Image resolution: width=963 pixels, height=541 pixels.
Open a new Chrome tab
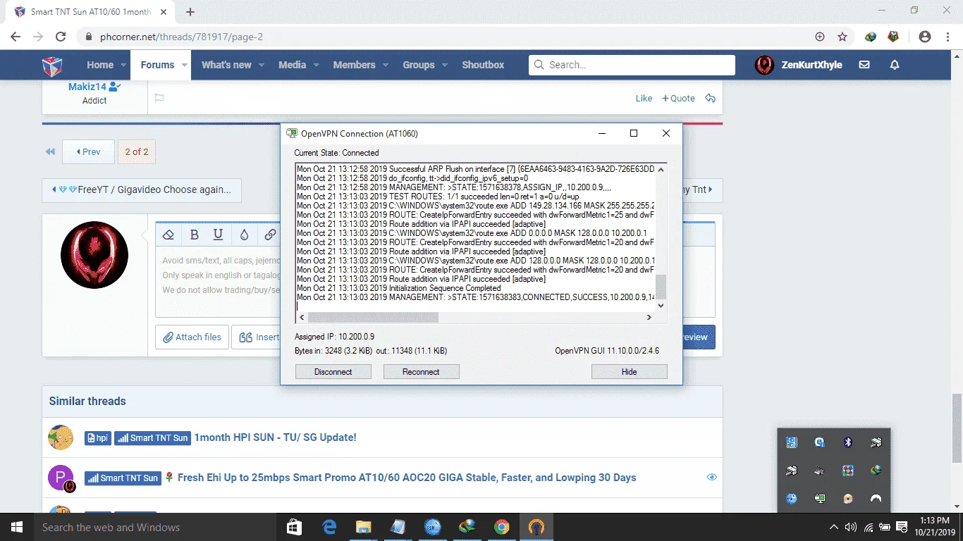(190, 12)
